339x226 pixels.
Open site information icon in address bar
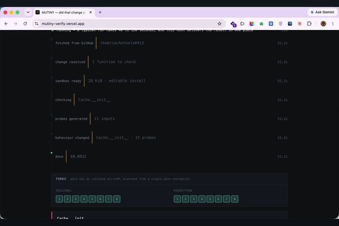37,24
